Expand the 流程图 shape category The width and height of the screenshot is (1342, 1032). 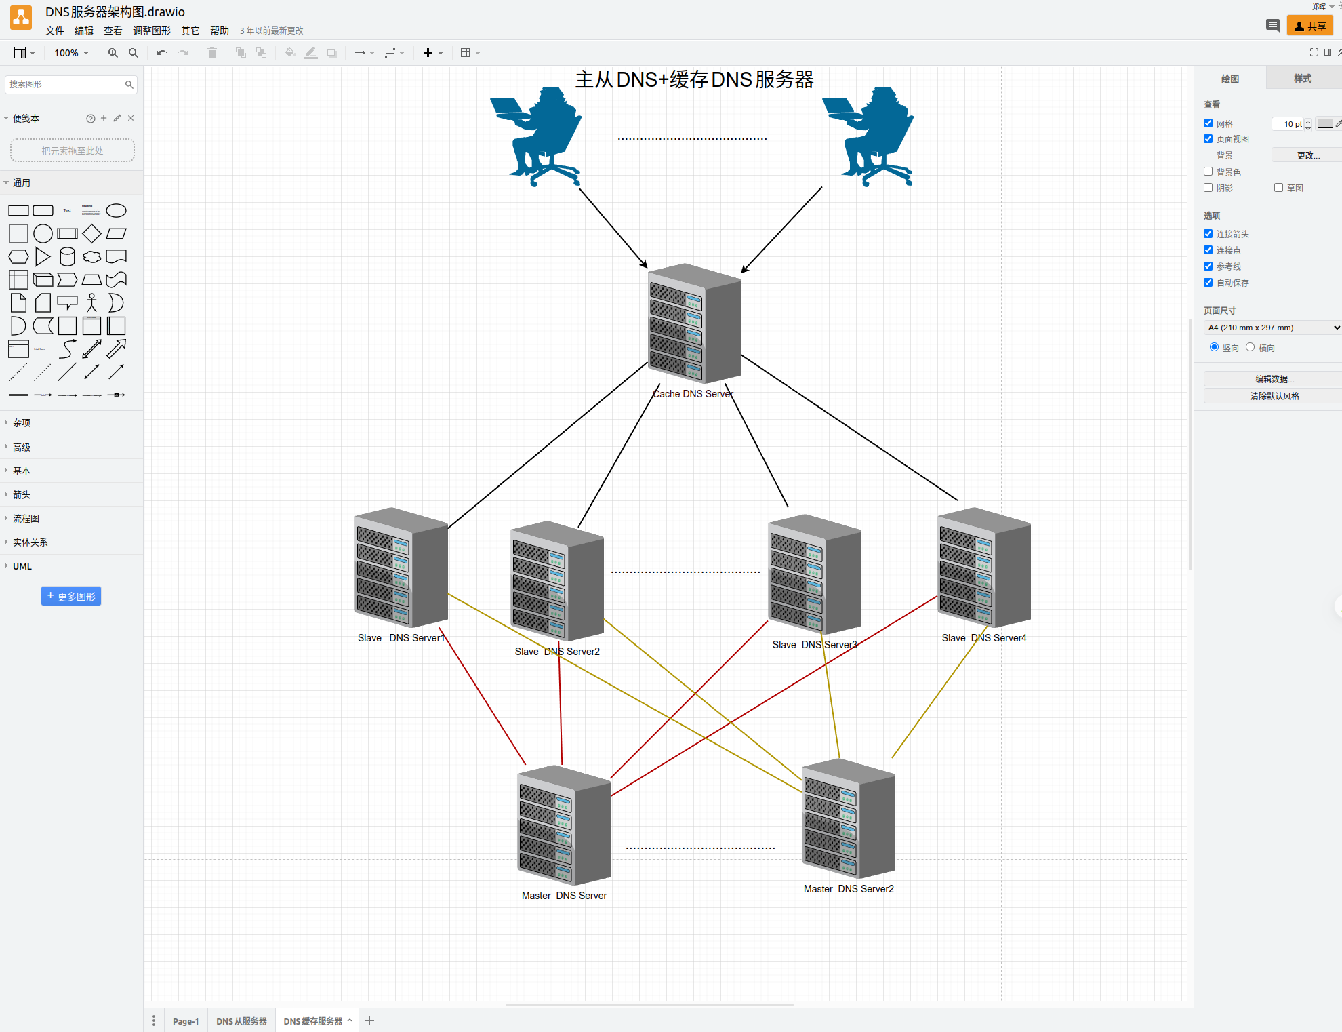click(x=26, y=519)
